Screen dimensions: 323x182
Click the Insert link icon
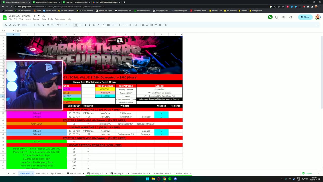tap(143, 25)
